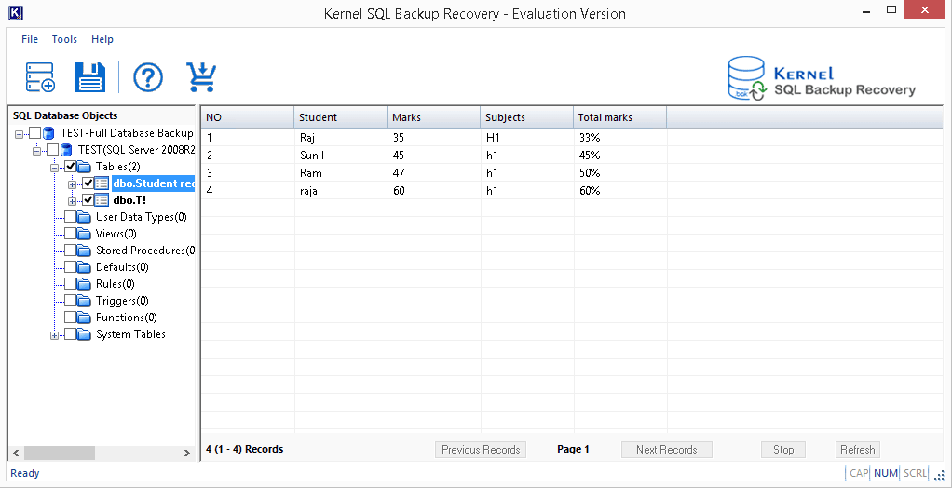
Task: Select the Rules(0) tree label
Action: click(x=116, y=284)
